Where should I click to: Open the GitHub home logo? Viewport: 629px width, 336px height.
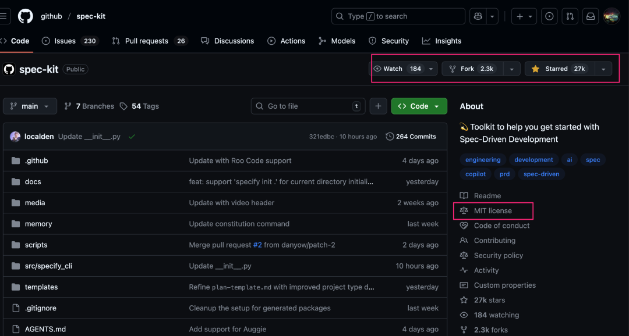[x=25, y=16]
